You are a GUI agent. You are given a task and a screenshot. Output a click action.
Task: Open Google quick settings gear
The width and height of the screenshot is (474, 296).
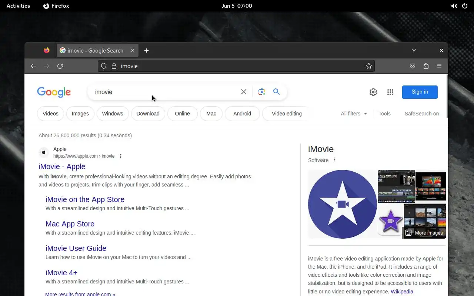pos(373,92)
